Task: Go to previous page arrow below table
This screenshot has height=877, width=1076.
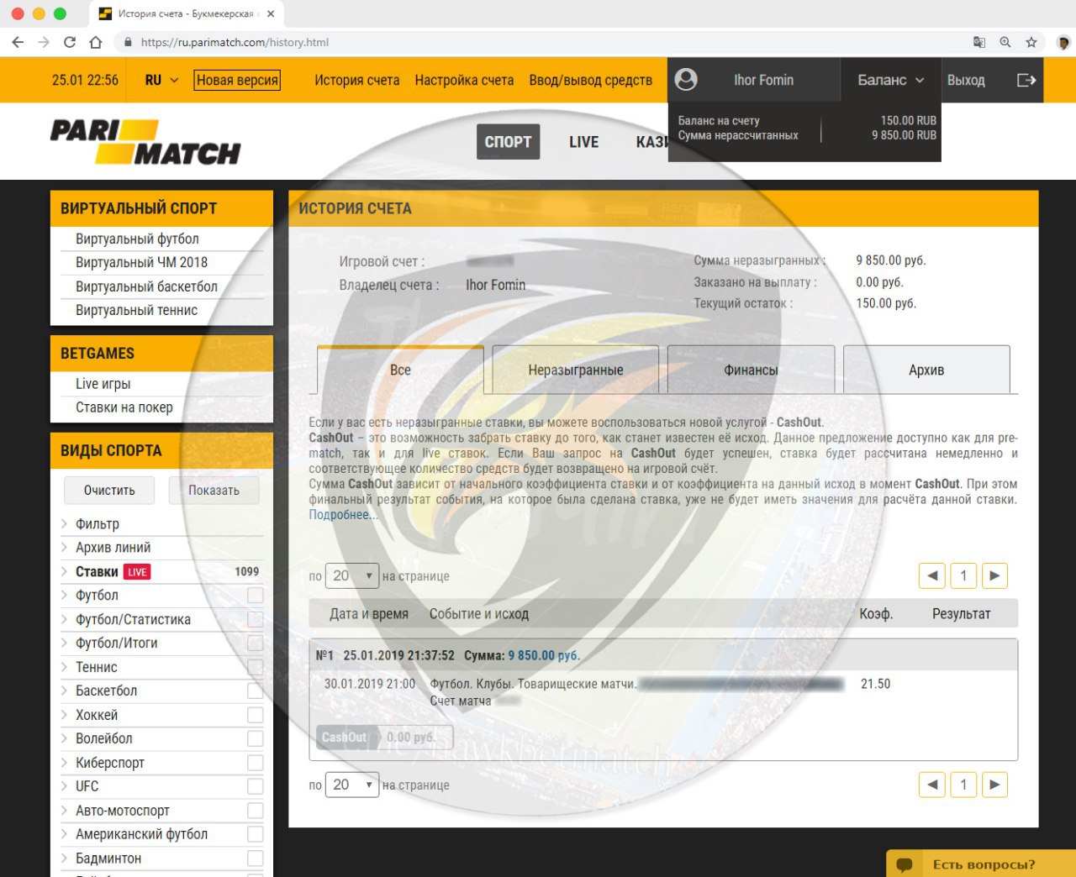Action: (932, 785)
